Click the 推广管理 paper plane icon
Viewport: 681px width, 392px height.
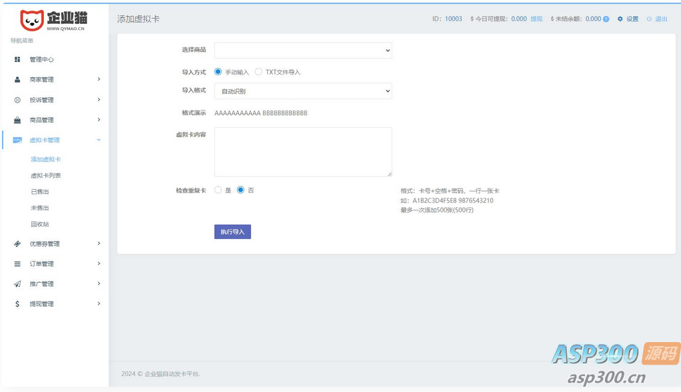tap(17, 284)
